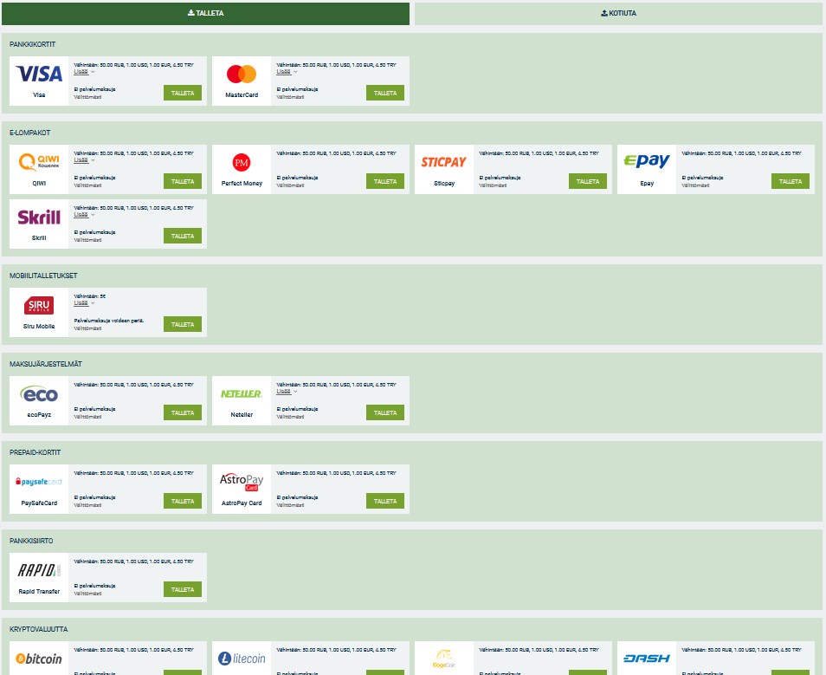Choose the Neteller logo
The width and height of the screenshot is (826, 675).
tap(242, 394)
